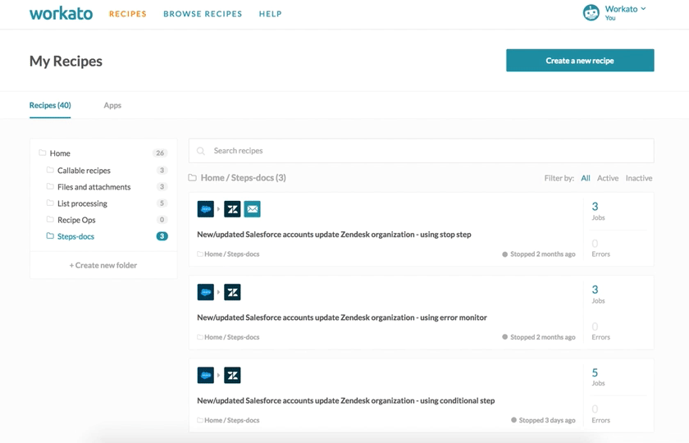Click Salesforce icon on the error monitor recipe
Viewport: 689px width, 443px height.
coord(206,292)
